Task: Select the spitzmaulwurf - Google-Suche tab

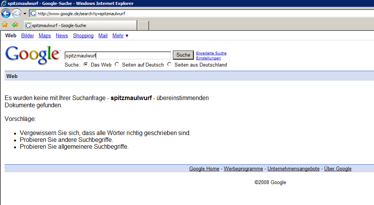Action: coord(80,25)
